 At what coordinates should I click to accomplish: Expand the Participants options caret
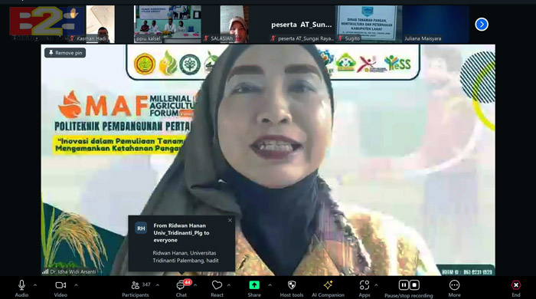click(x=158, y=284)
